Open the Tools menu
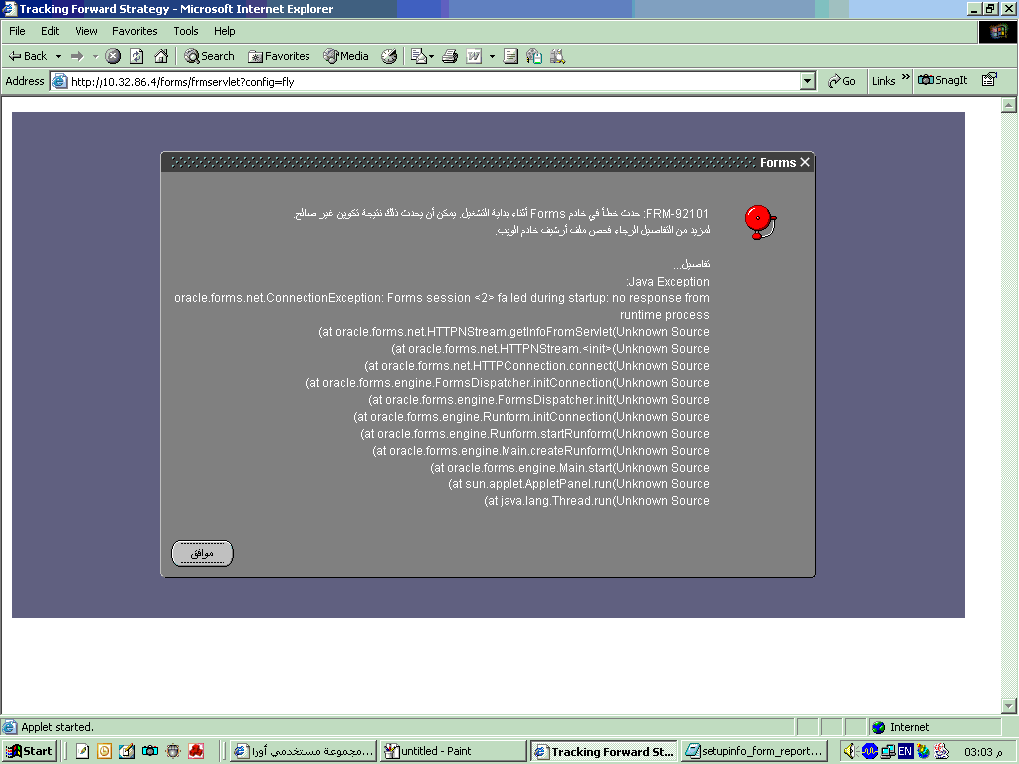The height and width of the screenshot is (764, 1019). [x=186, y=31]
